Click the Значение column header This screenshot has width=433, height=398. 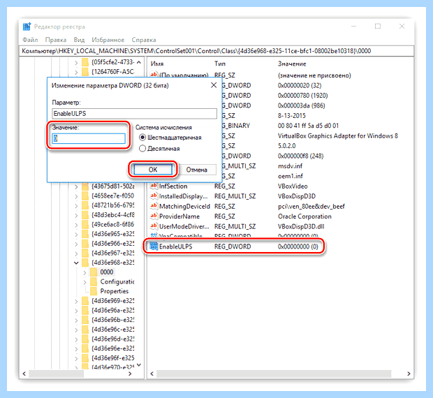point(292,64)
